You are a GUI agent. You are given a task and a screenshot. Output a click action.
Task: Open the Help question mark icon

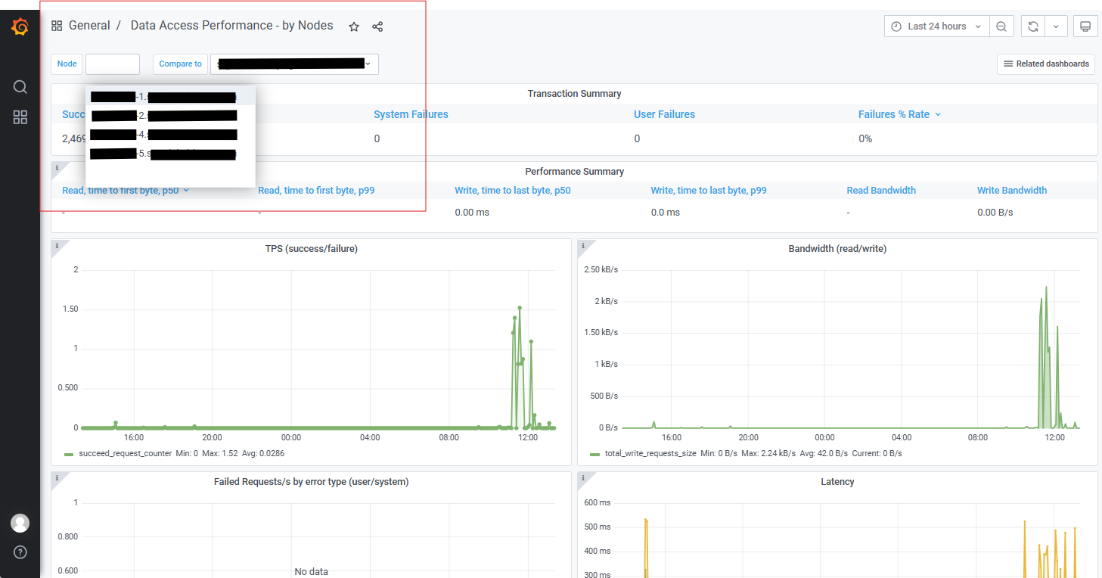20,552
